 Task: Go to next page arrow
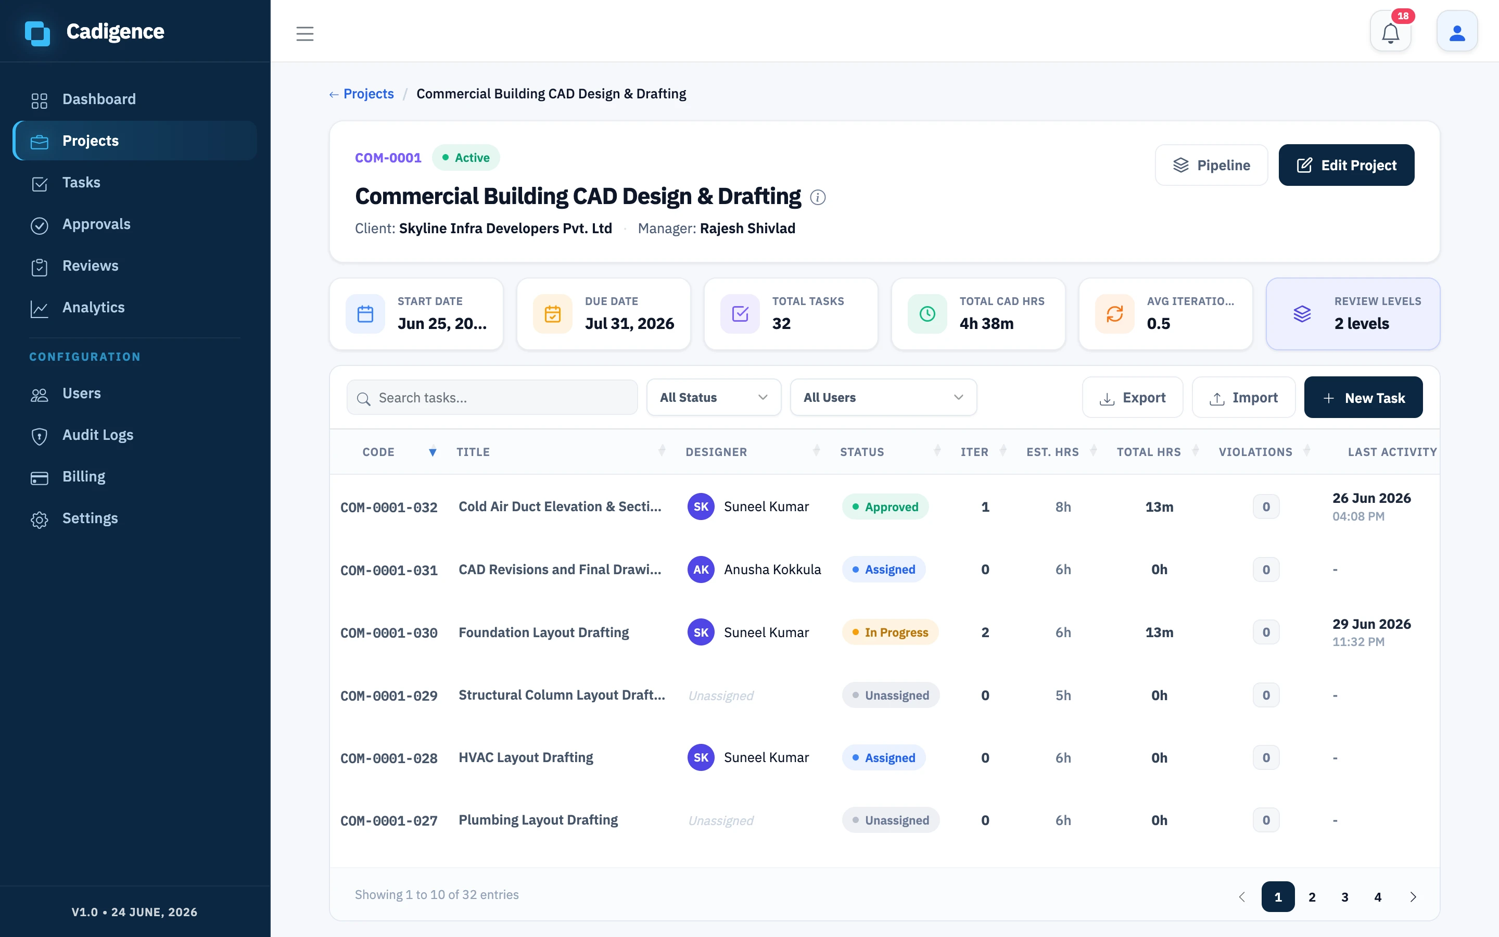(1413, 897)
